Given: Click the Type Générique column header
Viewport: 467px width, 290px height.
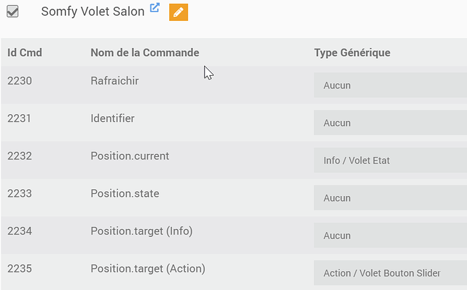Looking at the screenshot, I should (352, 53).
